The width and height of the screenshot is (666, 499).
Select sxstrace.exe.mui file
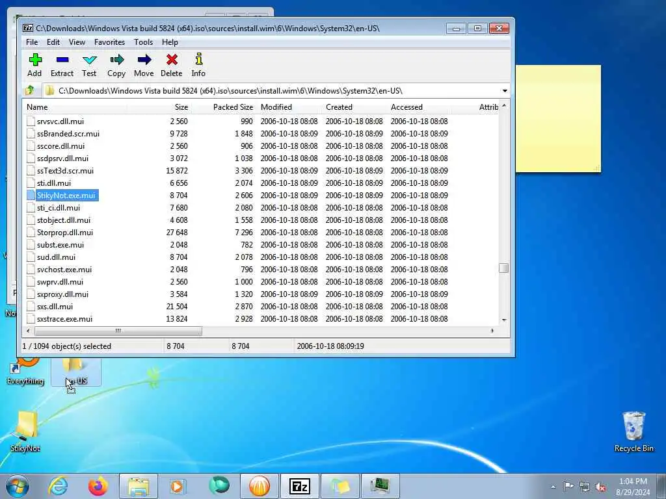(x=64, y=318)
